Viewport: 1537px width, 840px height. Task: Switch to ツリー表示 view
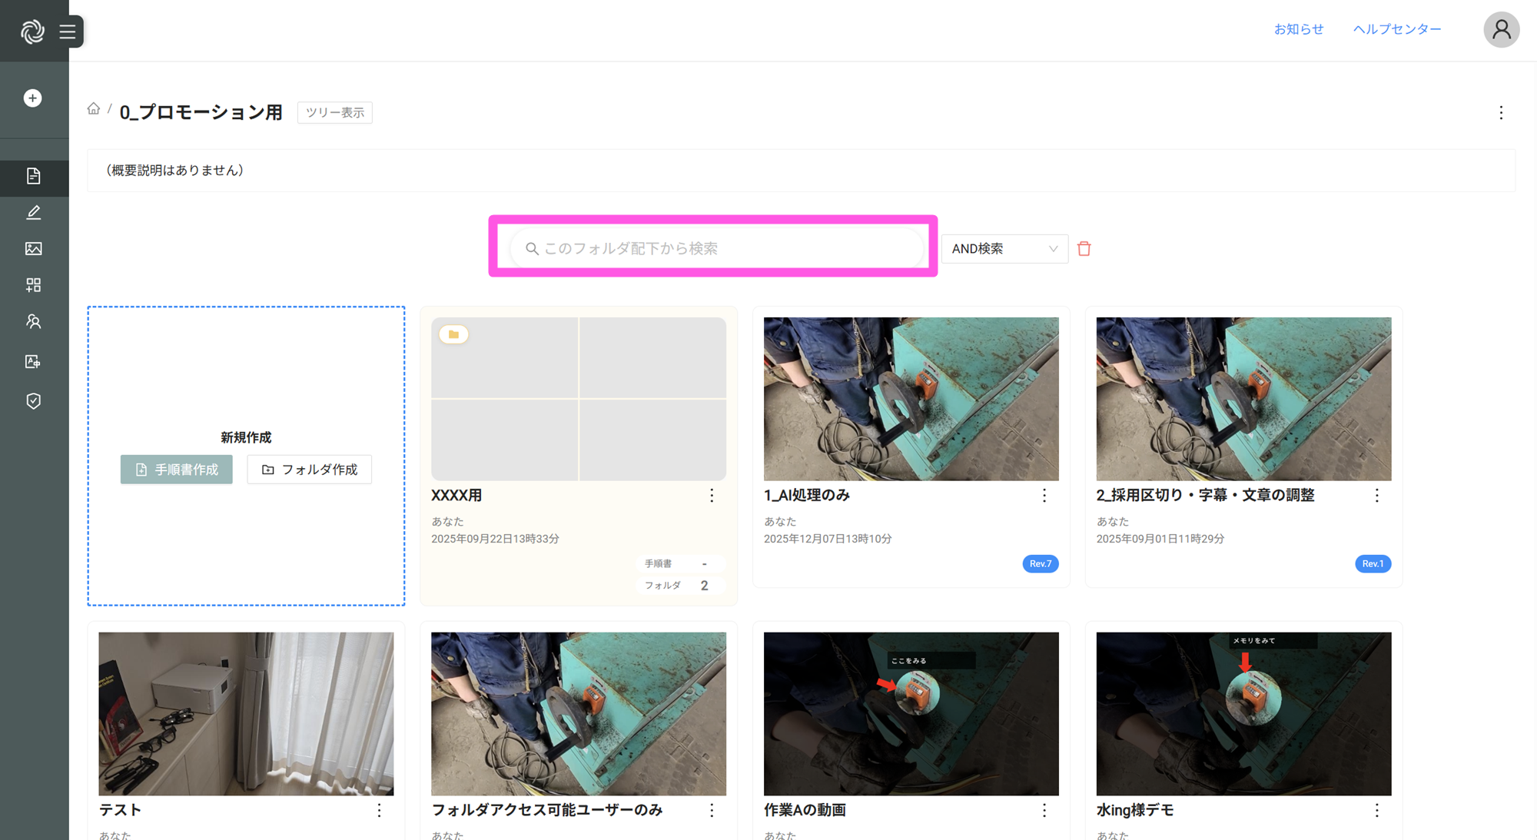point(334,112)
